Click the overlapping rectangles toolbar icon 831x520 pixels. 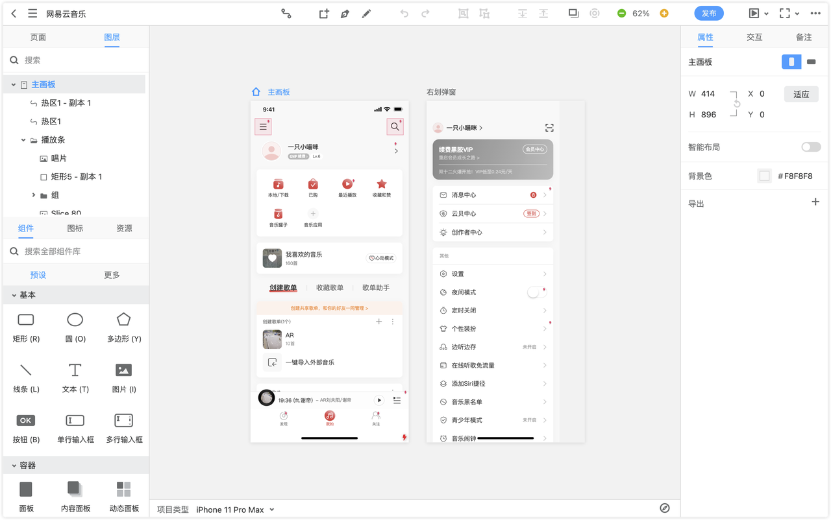[x=573, y=13]
